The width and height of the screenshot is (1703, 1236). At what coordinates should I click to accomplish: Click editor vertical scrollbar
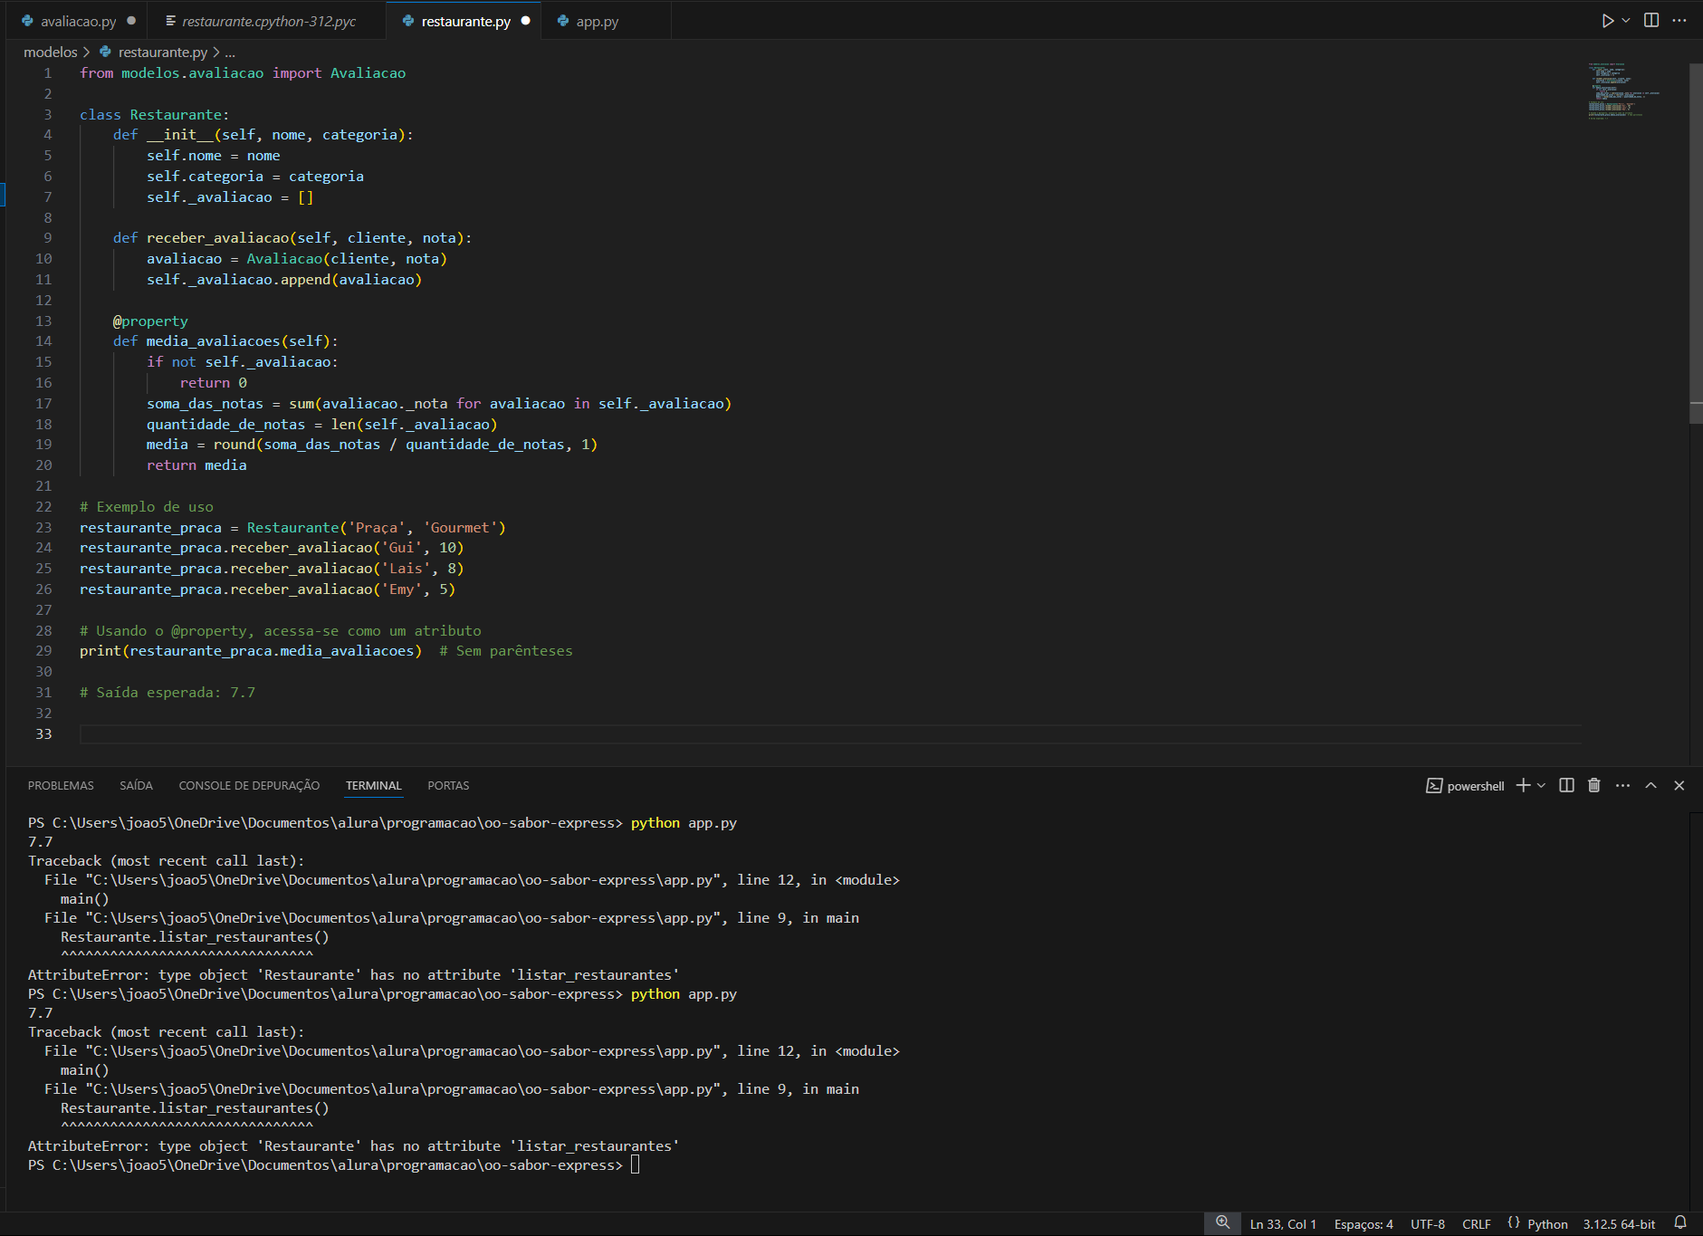[x=1696, y=243]
